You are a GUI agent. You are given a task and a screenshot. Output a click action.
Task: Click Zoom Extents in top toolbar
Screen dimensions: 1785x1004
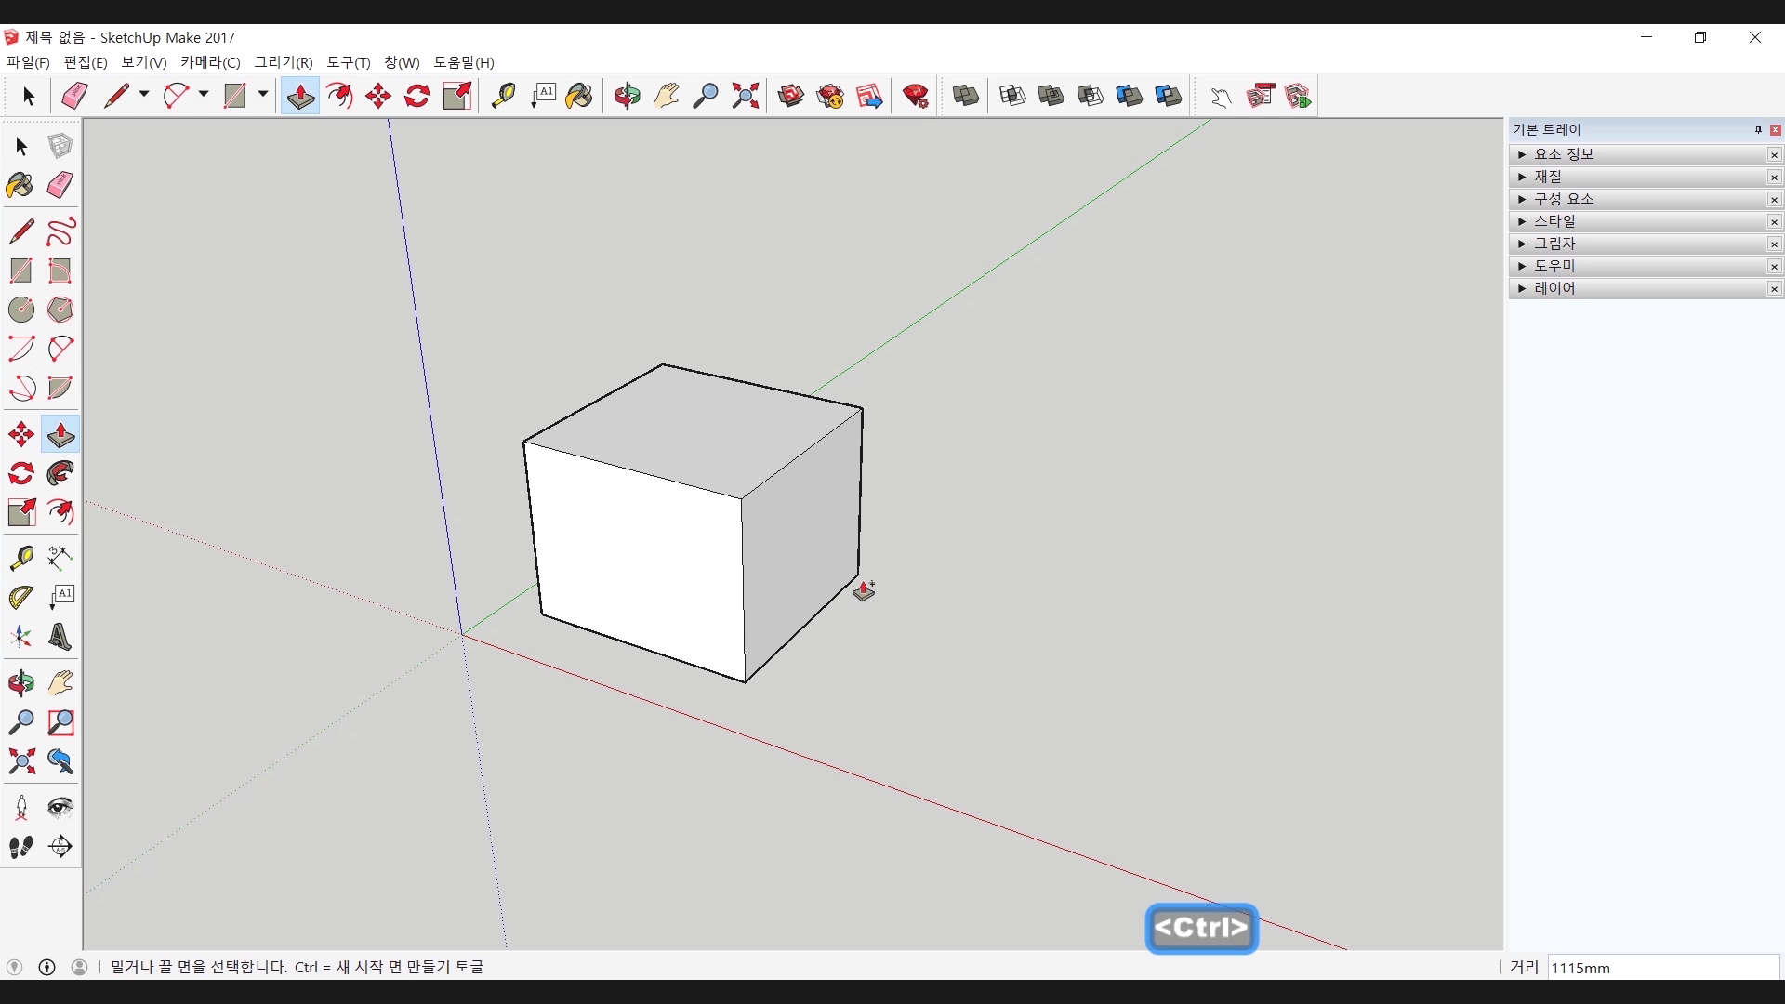pos(745,96)
